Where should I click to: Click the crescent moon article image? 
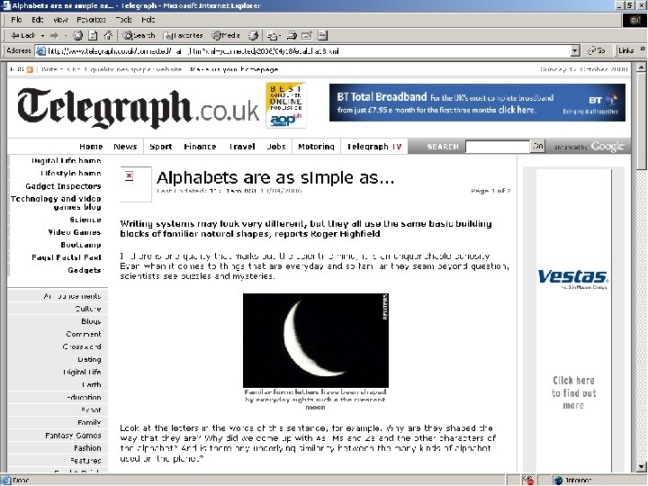[316, 340]
